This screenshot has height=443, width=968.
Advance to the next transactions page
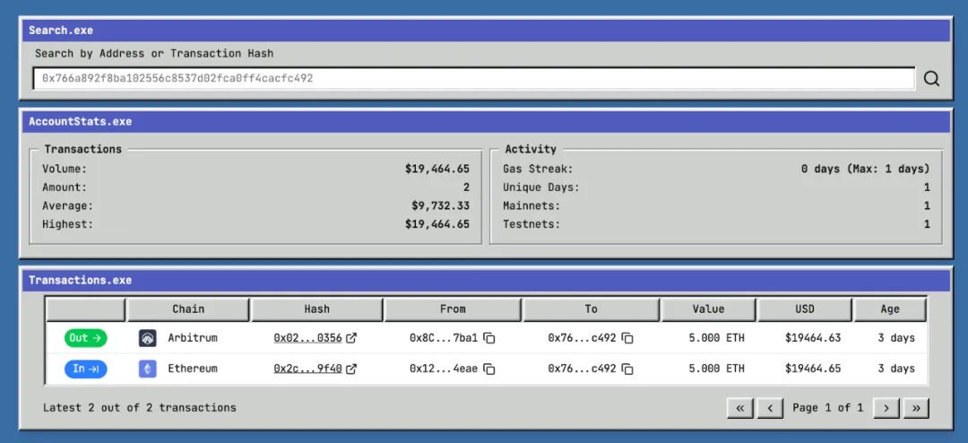coord(886,408)
